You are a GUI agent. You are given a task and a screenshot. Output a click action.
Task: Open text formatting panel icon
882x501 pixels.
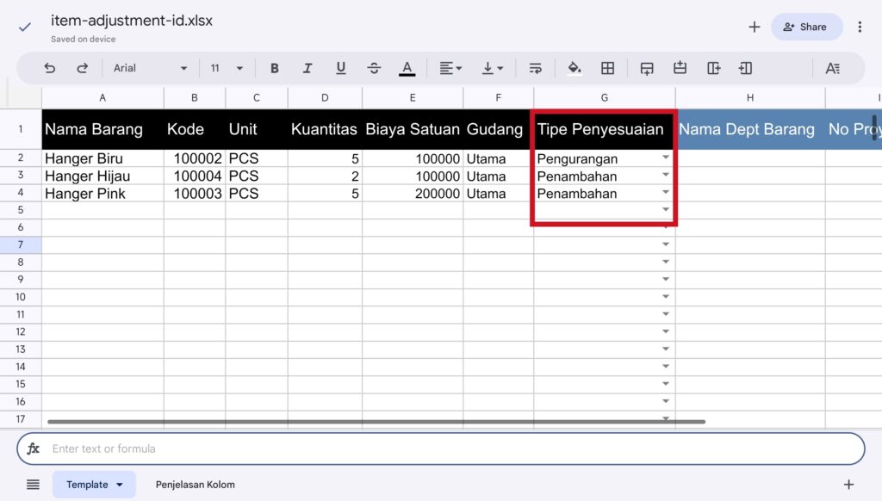tap(833, 68)
